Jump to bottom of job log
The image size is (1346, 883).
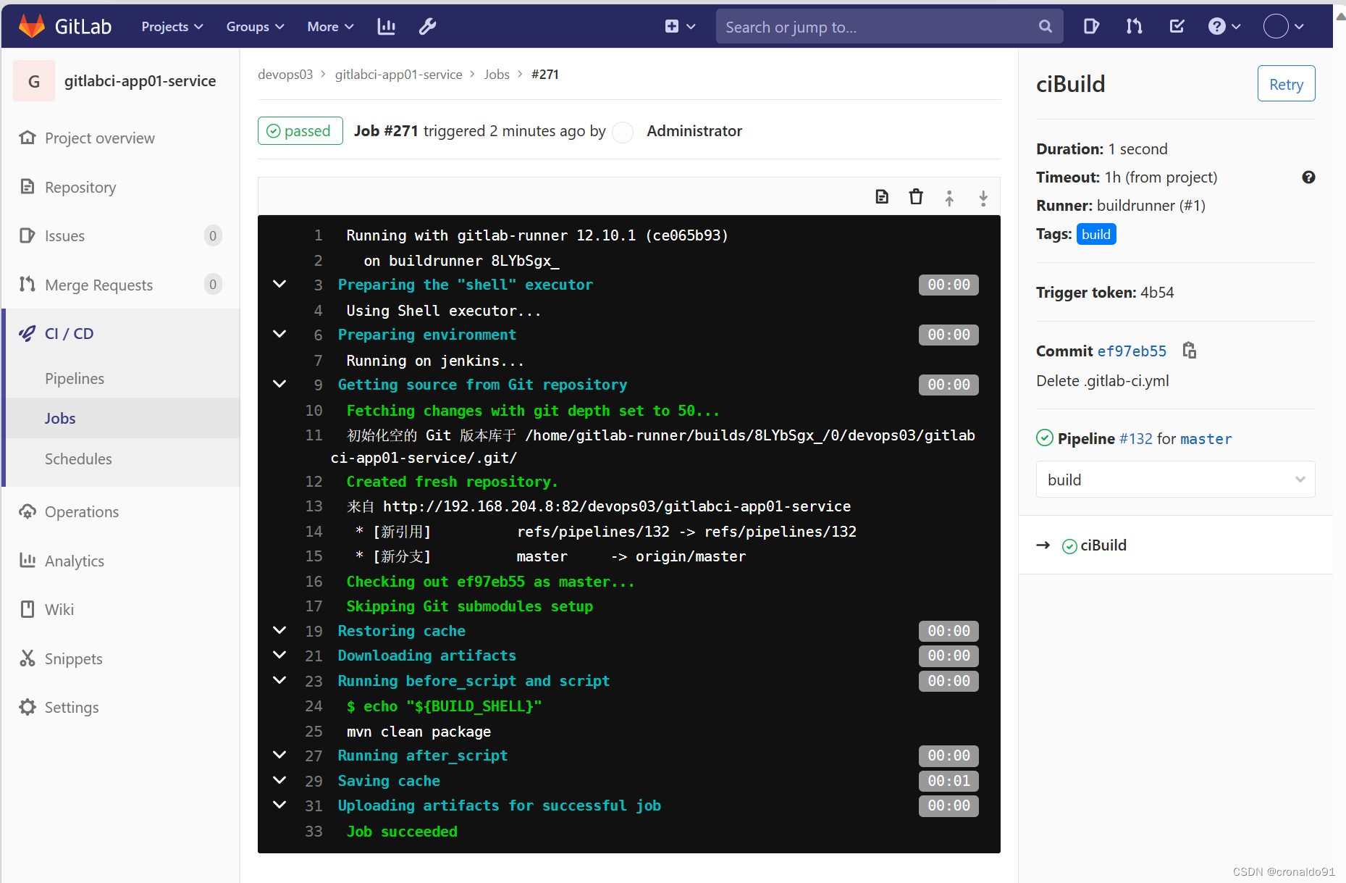(983, 198)
